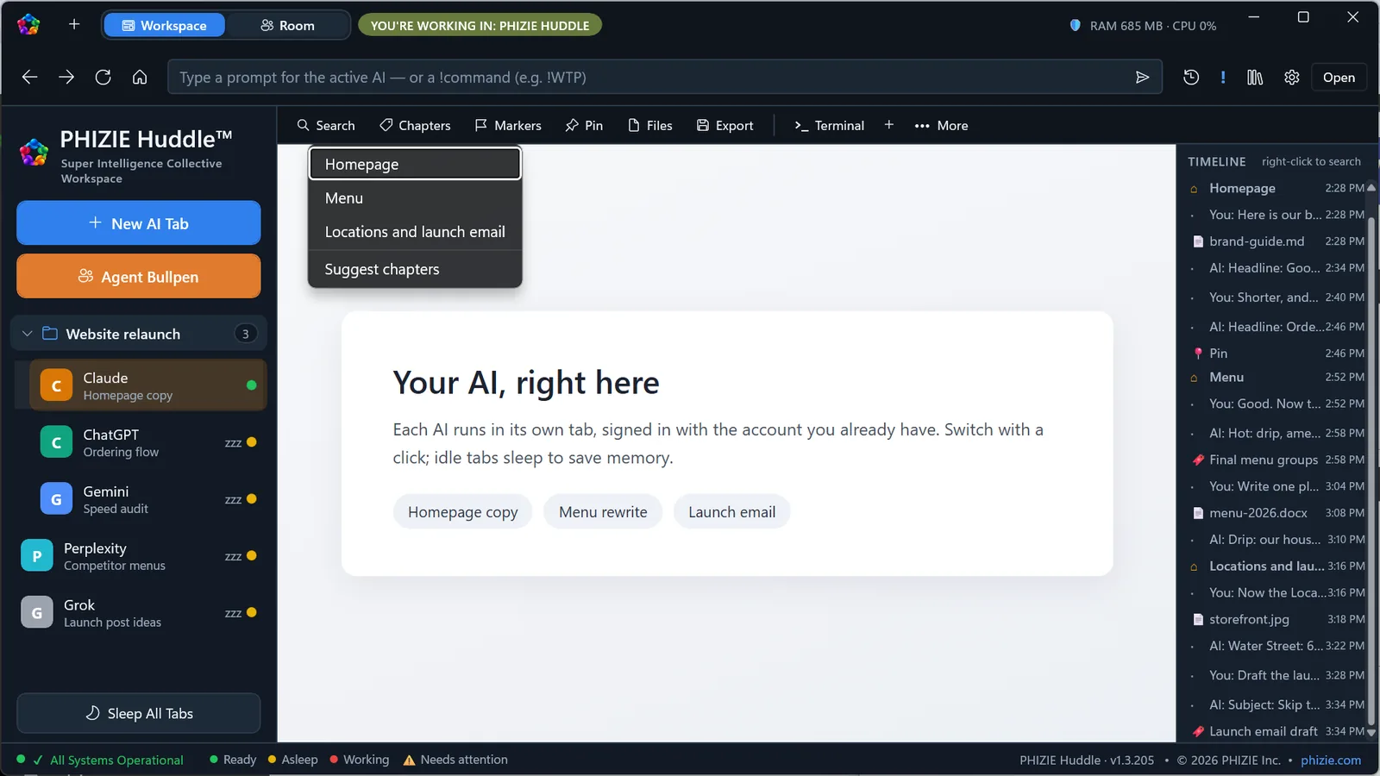Open the library books icon
The width and height of the screenshot is (1380, 776).
[1255, 78]
